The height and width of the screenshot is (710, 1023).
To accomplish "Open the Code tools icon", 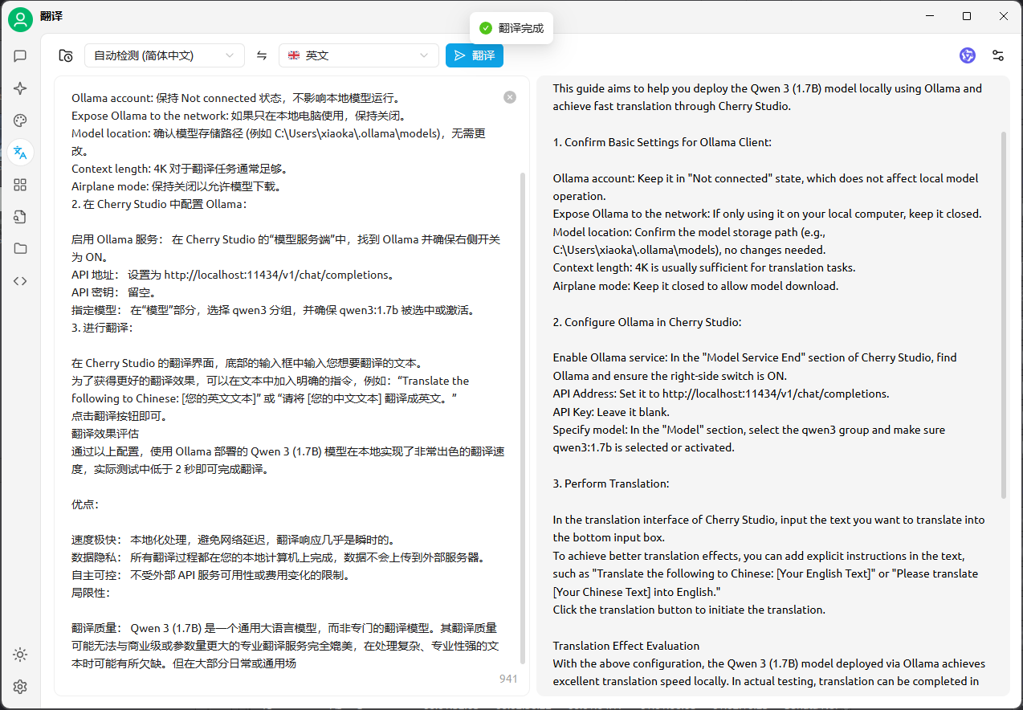I will (x=20, y=280).
